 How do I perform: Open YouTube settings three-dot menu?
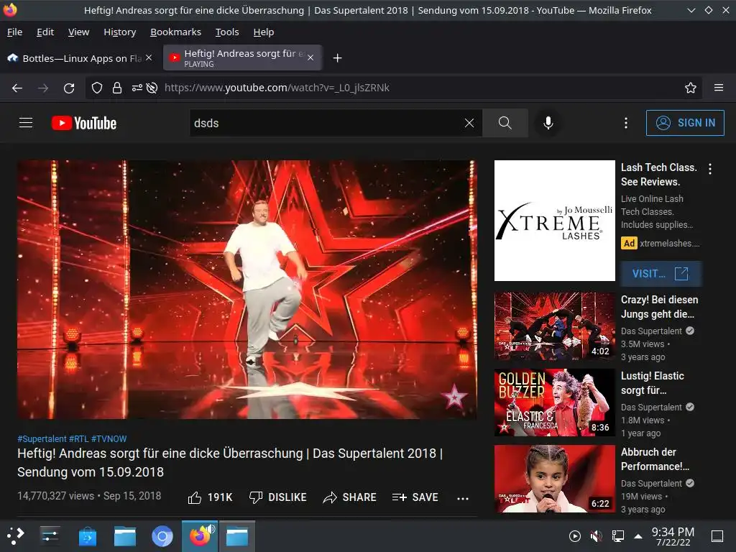[626, 123]
